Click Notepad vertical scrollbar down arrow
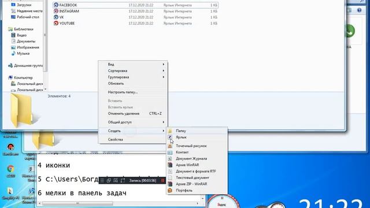370x208 pixels. [x=203, y=199]
